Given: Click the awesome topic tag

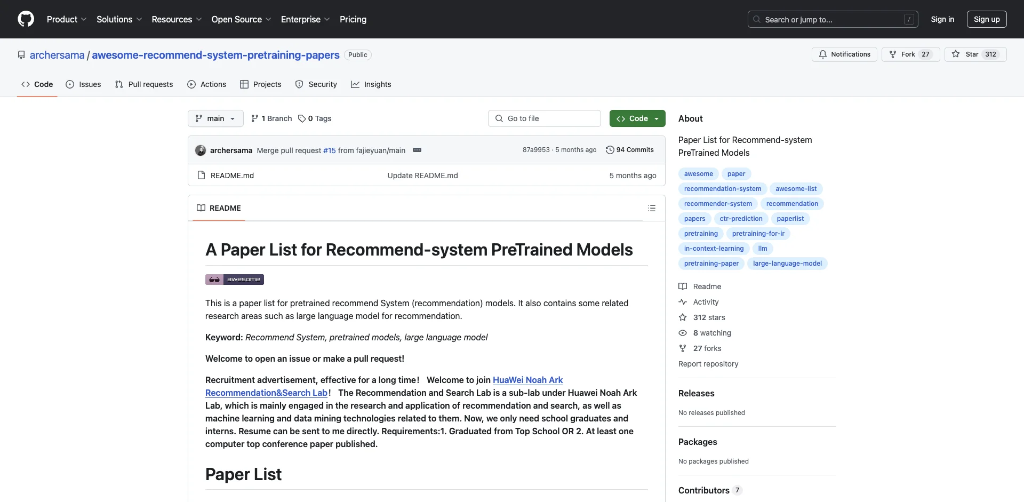Looking at the screenshot, I should coord(699,174).
